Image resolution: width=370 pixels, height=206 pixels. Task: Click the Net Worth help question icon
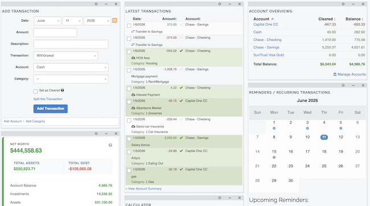(110, 145)
